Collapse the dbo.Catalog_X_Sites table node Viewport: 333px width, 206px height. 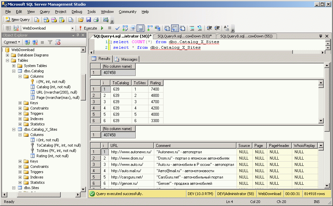coord(14,130)
